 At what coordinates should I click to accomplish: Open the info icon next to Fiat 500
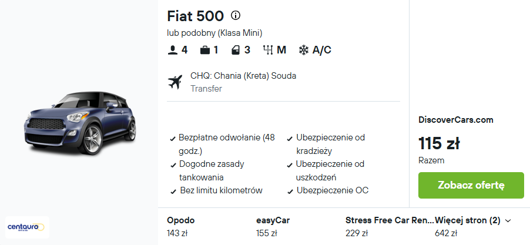236,15
